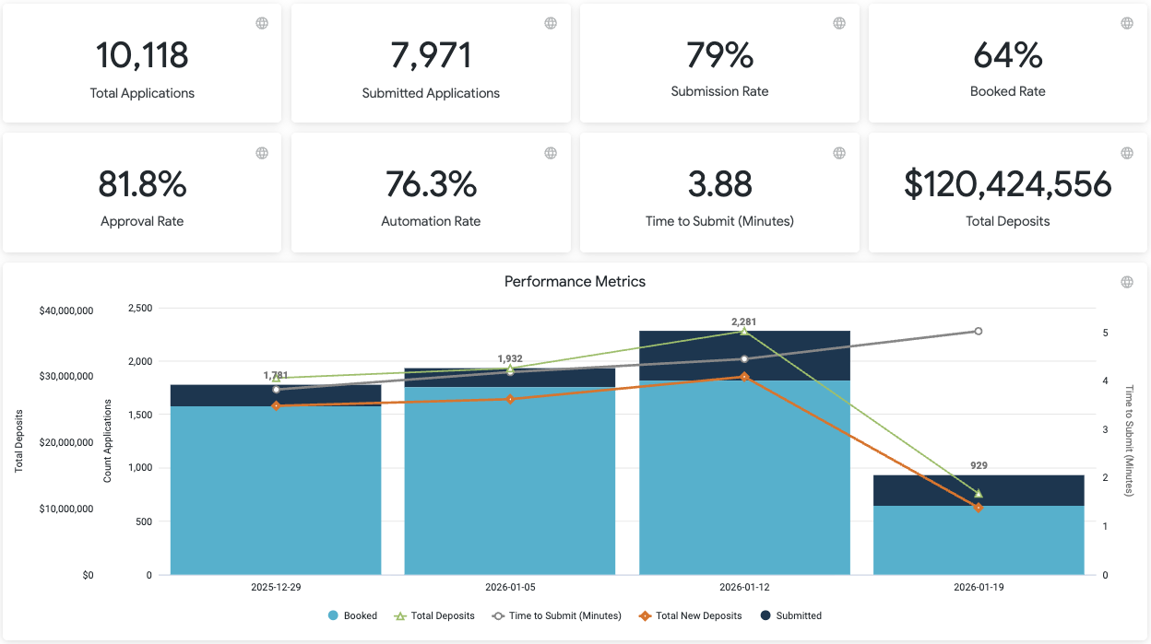
Task: Click globe icon on Booked Rate tile
Action: point(1127,23)
